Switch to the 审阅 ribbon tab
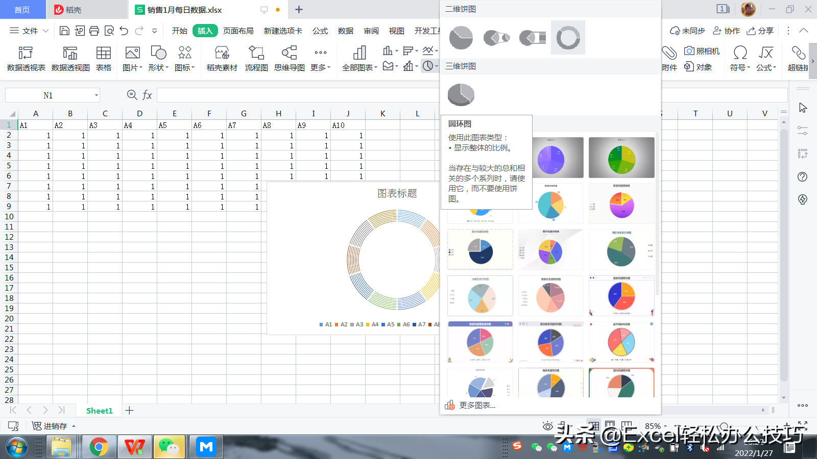Screen dimensions: 817x459 [x=371, y=31]
